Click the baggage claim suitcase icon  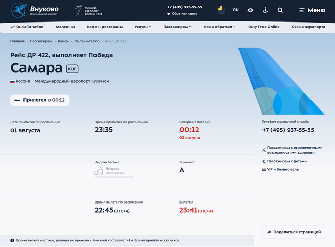99,171
